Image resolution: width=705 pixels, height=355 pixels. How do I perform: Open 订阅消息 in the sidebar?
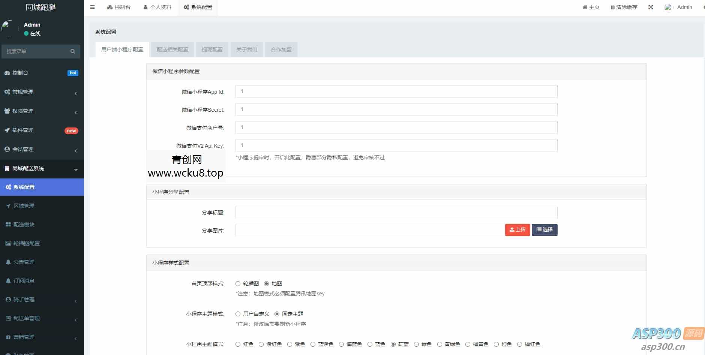(x=23, y=280)
